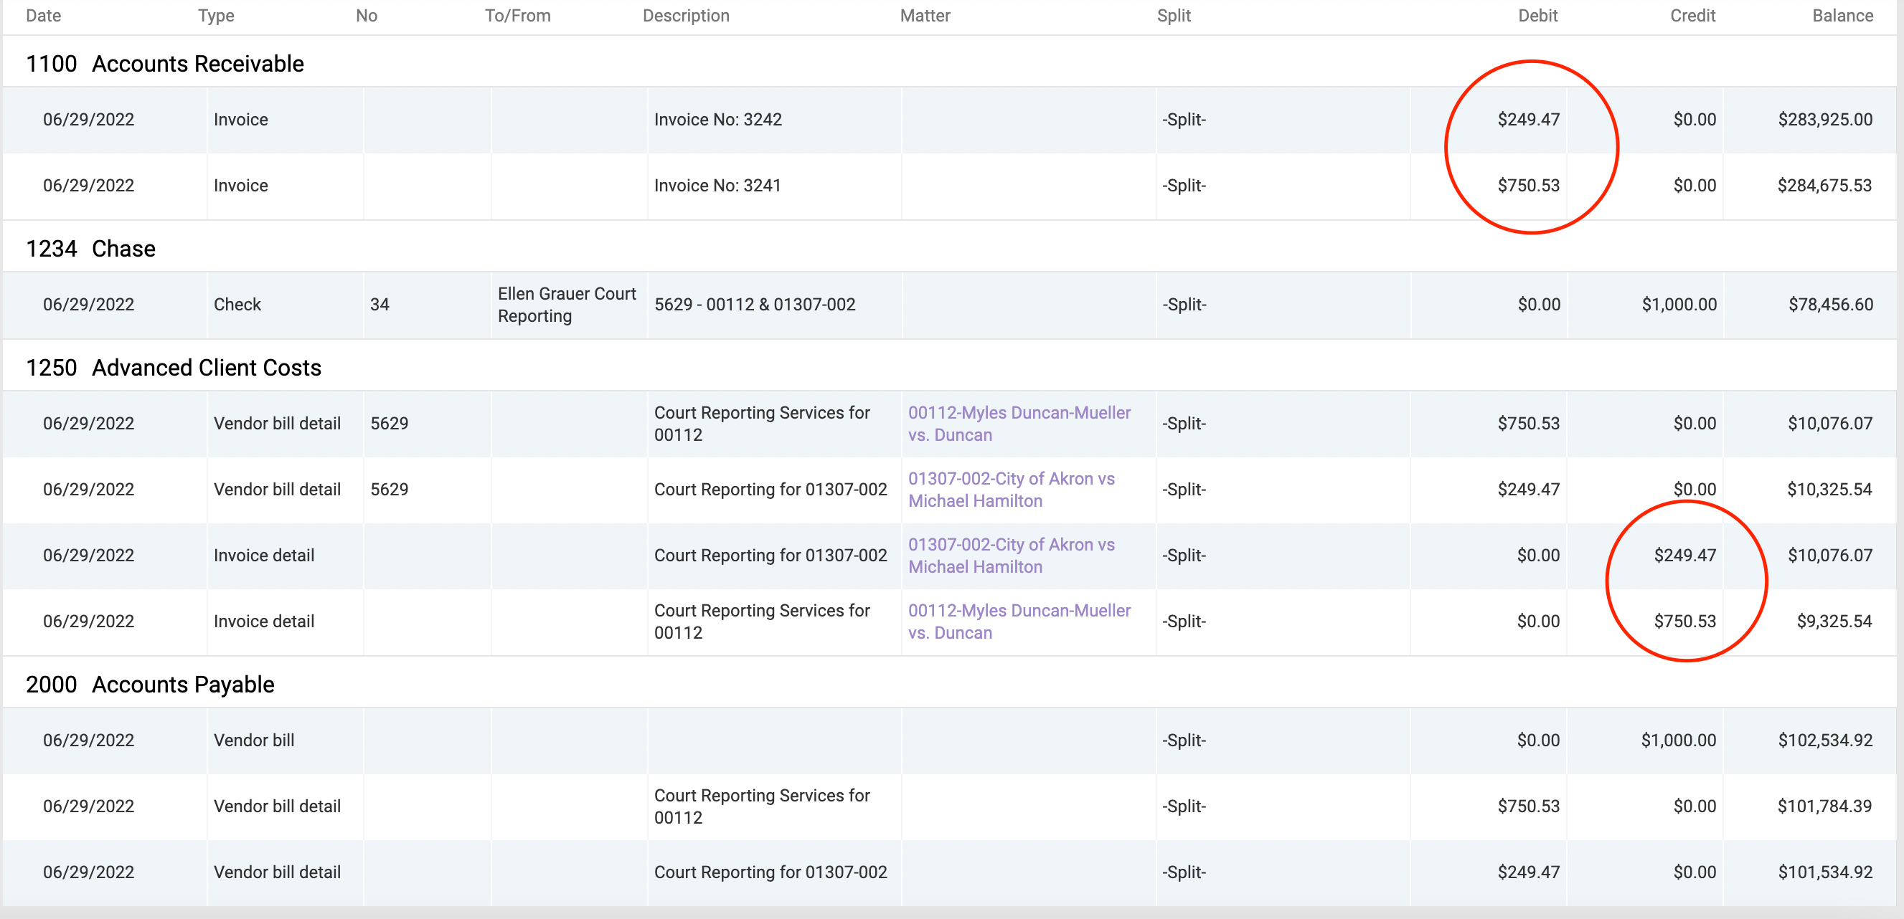Sort by the Credit column header

pyautogui.click(x=1693, y=15)
